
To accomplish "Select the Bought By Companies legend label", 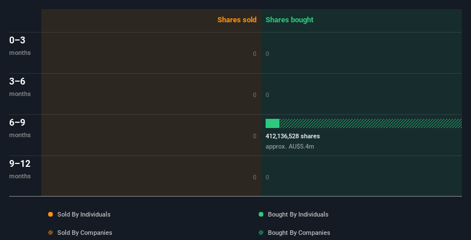I will coord(299,233).
